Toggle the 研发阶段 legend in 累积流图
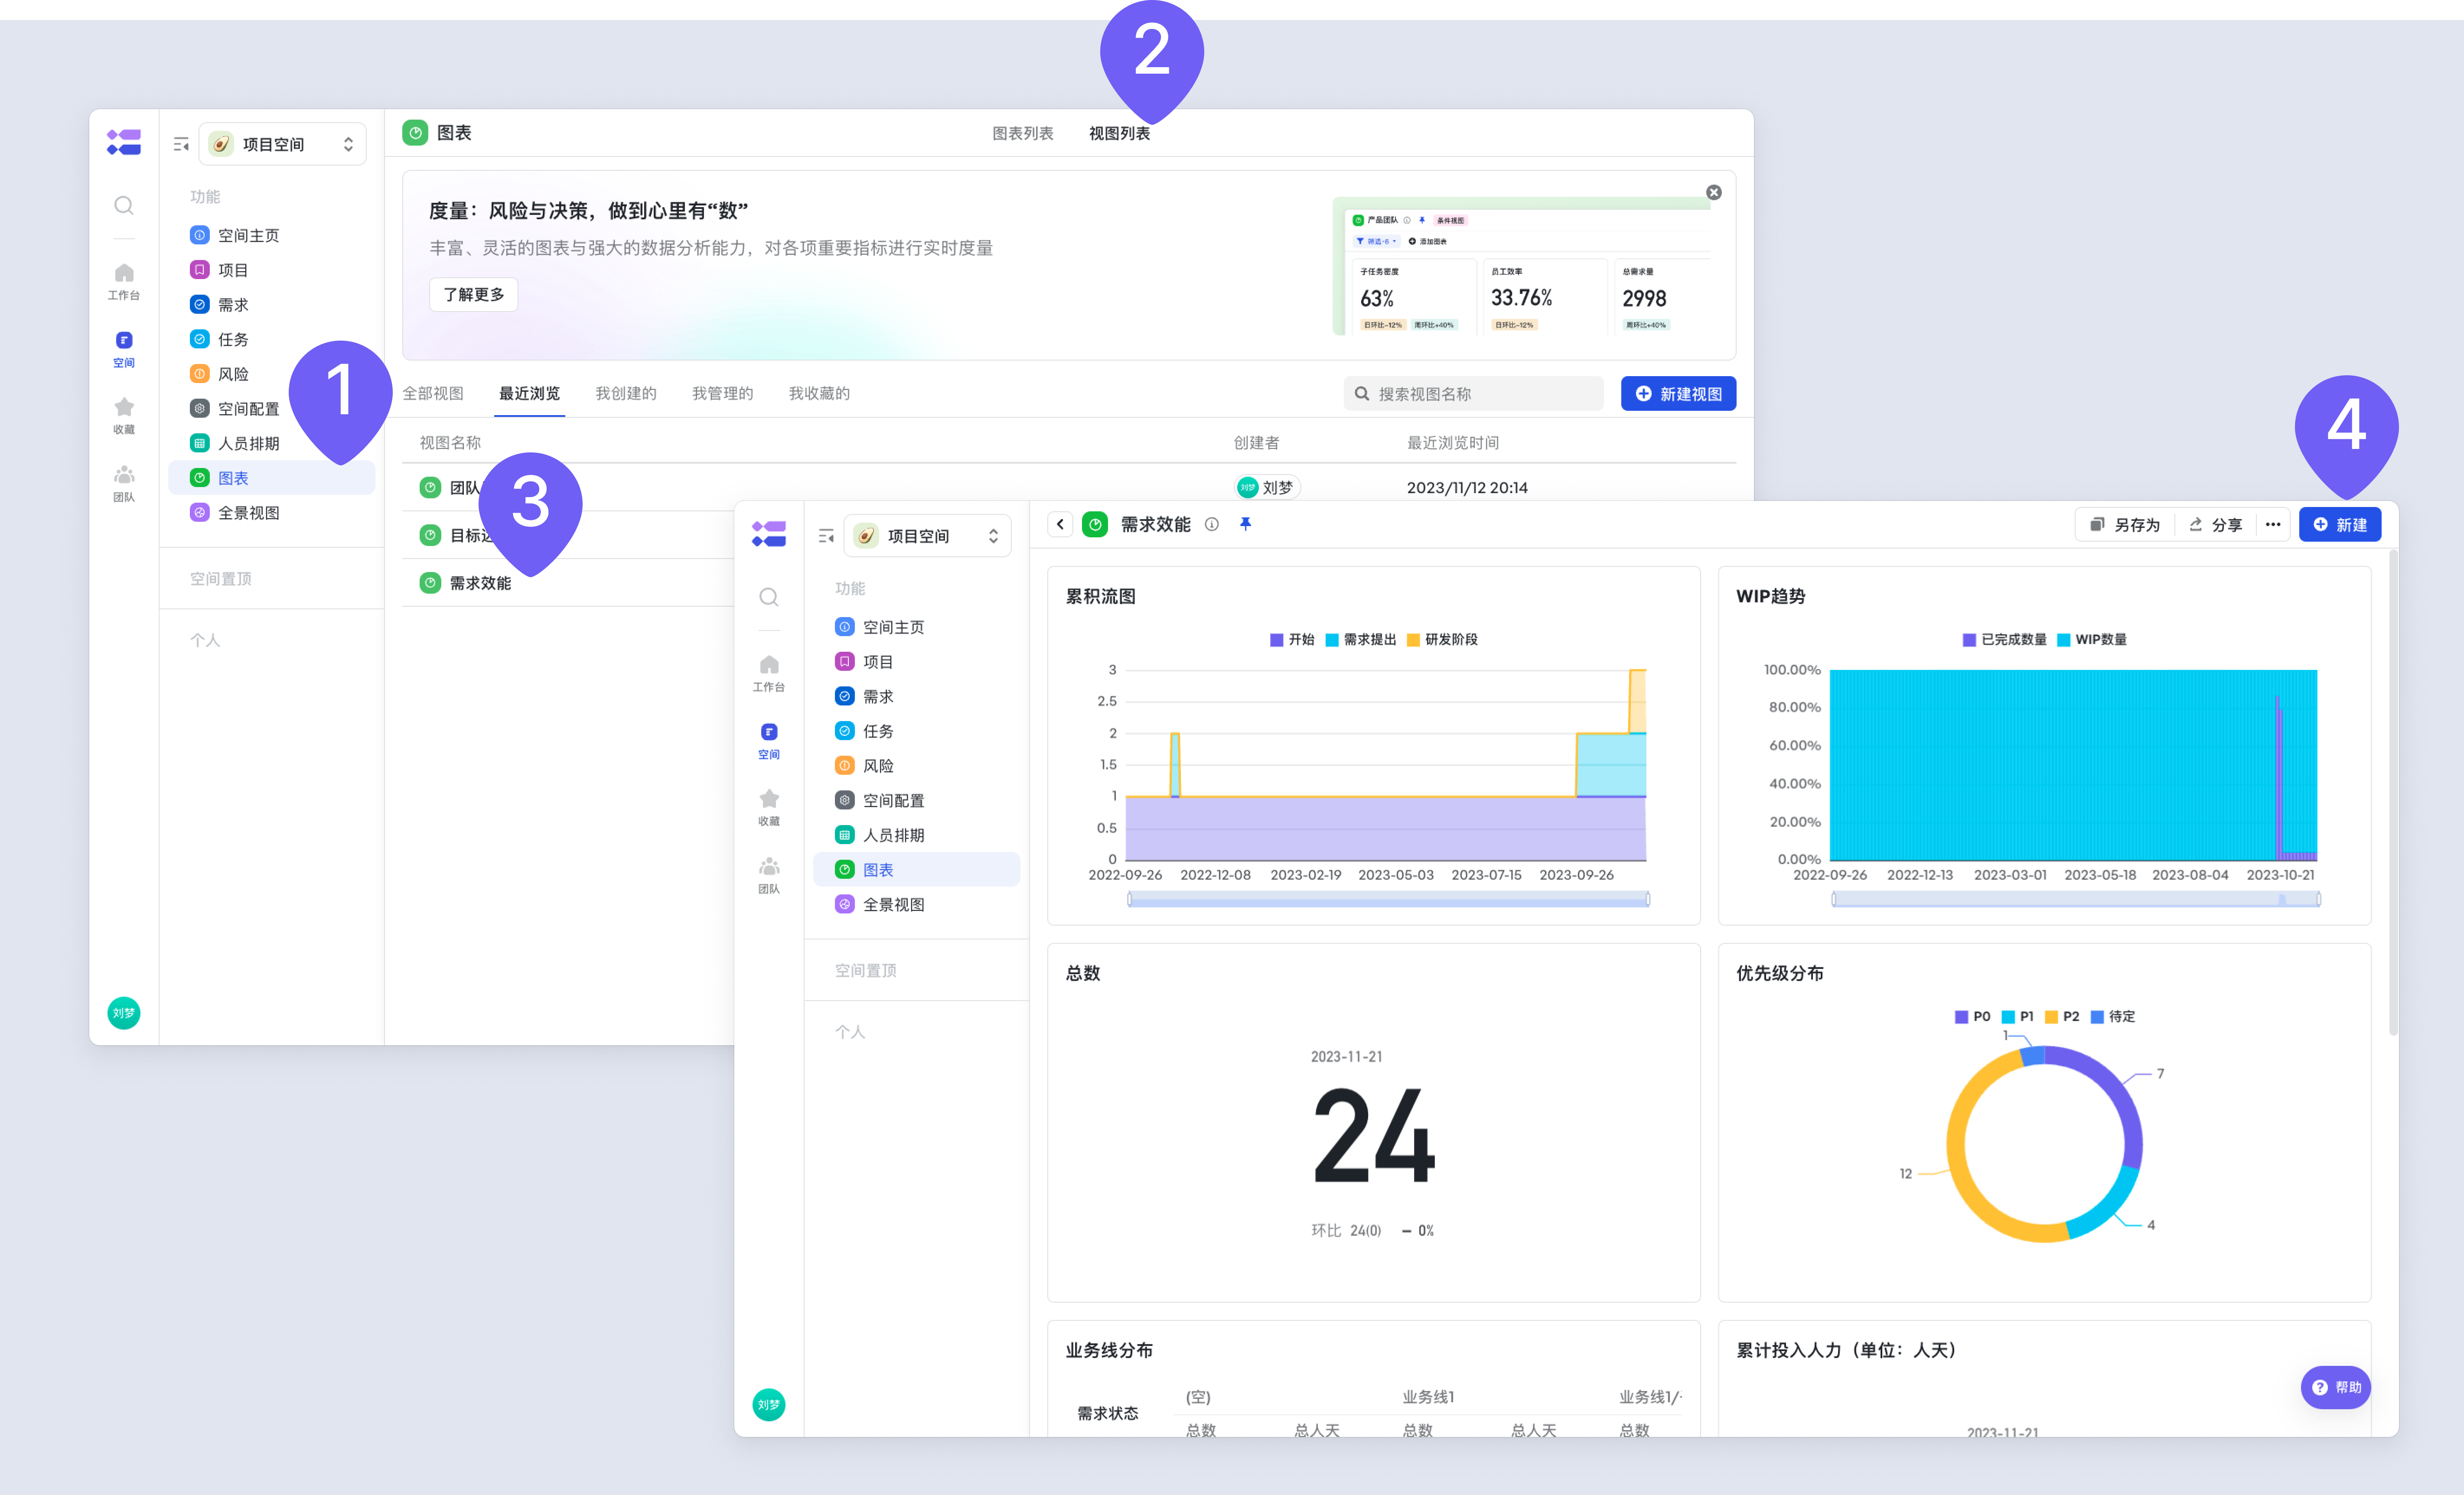2464x1495 pixels. pyautogui.click(x=1442, y=640)
